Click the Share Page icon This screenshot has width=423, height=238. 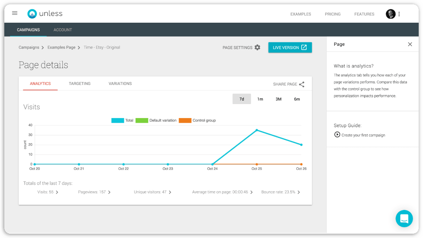click(302, 84)
